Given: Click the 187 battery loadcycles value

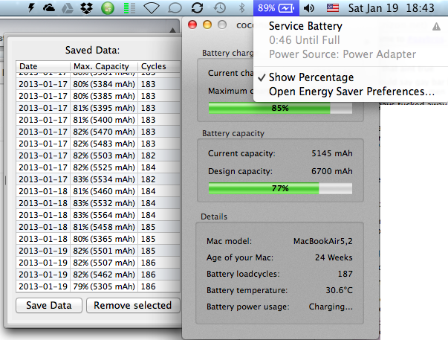Looking at the screenshot, I should (x=345, y=274).
